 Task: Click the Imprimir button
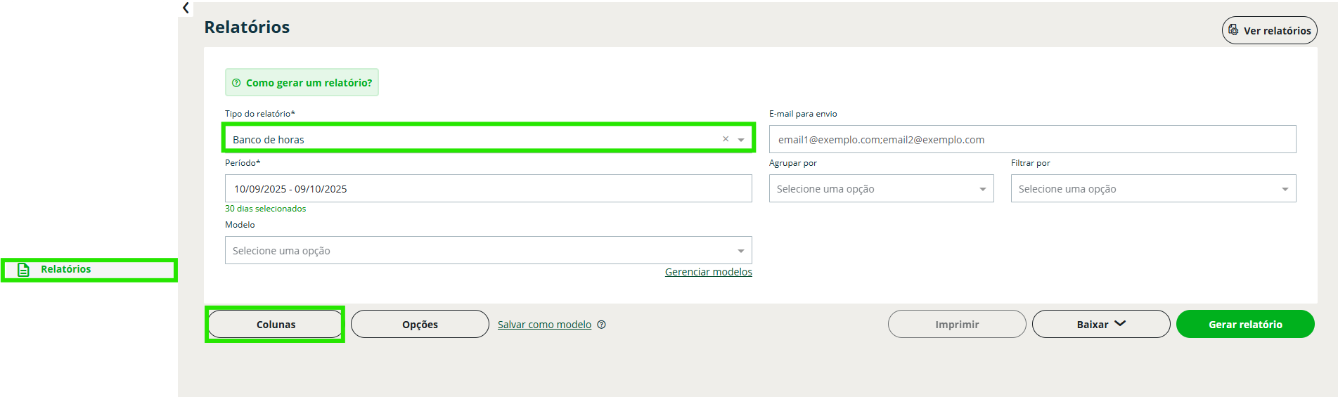[956, 325]
